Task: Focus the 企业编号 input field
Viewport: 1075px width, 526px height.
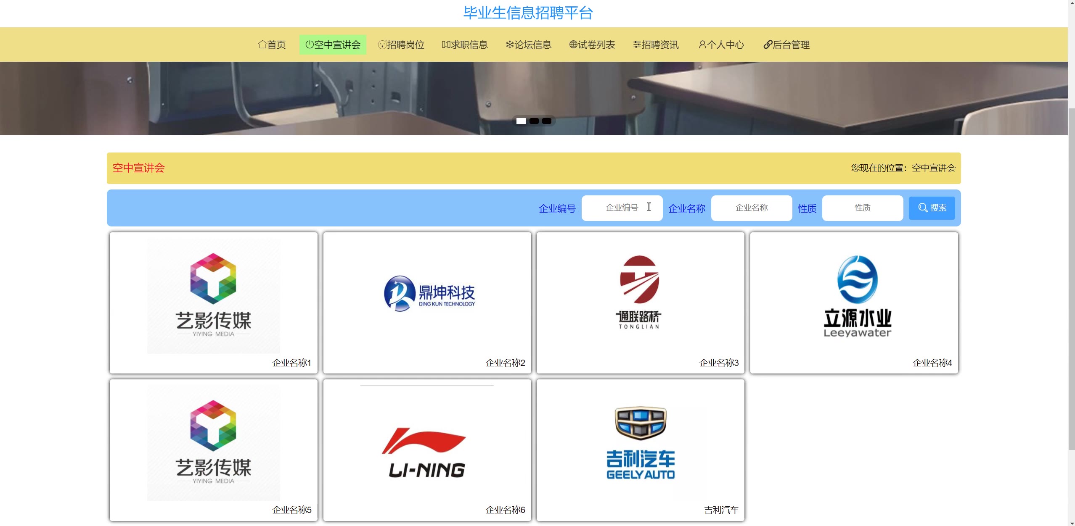Action: tap(622, 208)
